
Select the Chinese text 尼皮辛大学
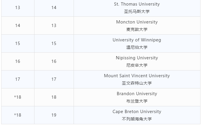click(x=137, y=65)
